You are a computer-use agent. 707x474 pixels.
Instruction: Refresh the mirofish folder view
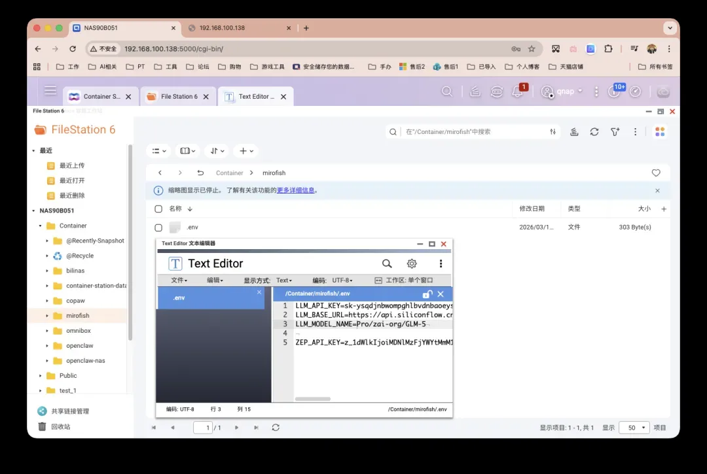594,131
